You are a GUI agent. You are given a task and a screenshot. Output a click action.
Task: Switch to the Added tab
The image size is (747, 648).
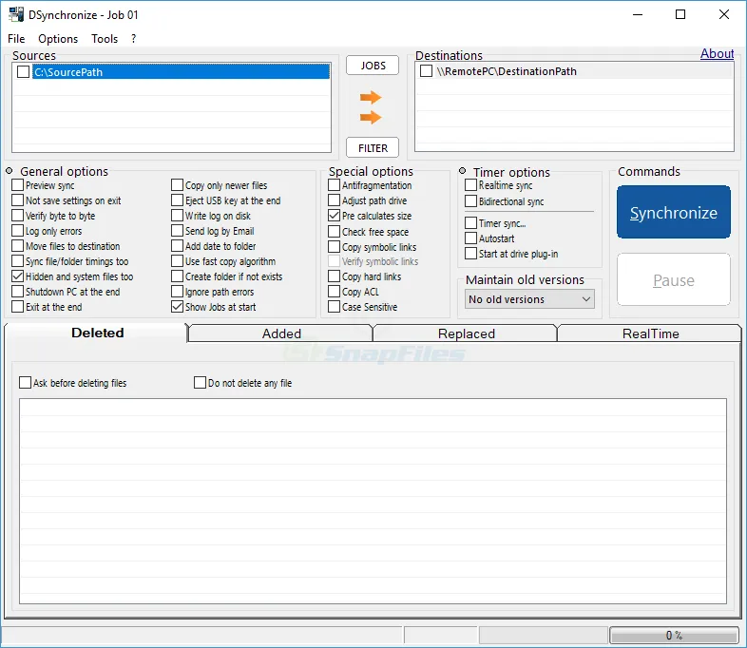[280, 334]
